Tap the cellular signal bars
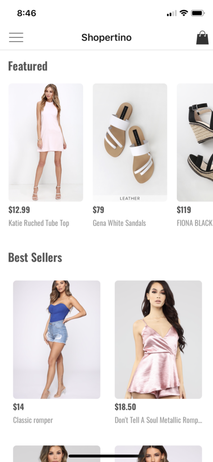The image size is (213, 462). [x=172, y=13]
